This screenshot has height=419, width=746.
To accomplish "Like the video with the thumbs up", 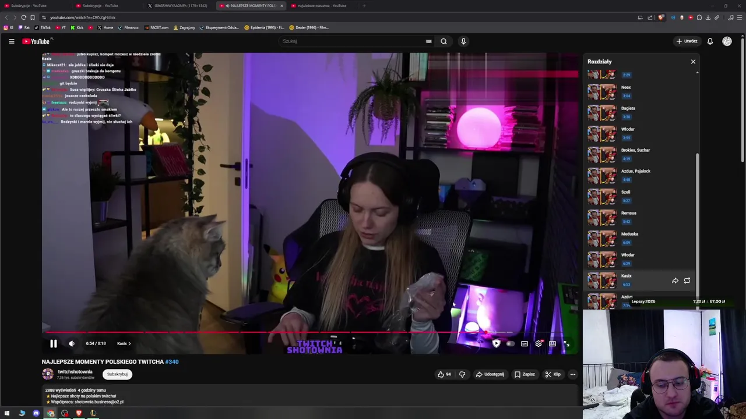I will click(x=444, y=374).
